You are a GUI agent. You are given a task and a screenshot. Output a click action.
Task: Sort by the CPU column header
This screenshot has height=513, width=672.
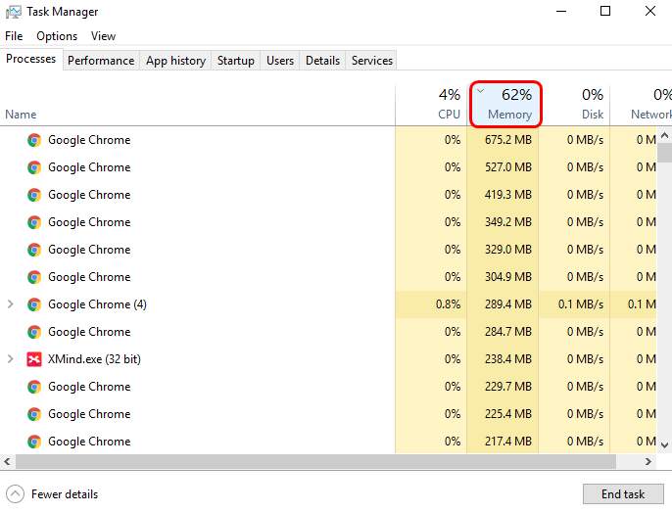click(x=431, y=106)
